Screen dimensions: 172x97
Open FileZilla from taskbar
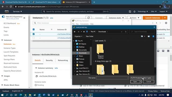(81, 95)
